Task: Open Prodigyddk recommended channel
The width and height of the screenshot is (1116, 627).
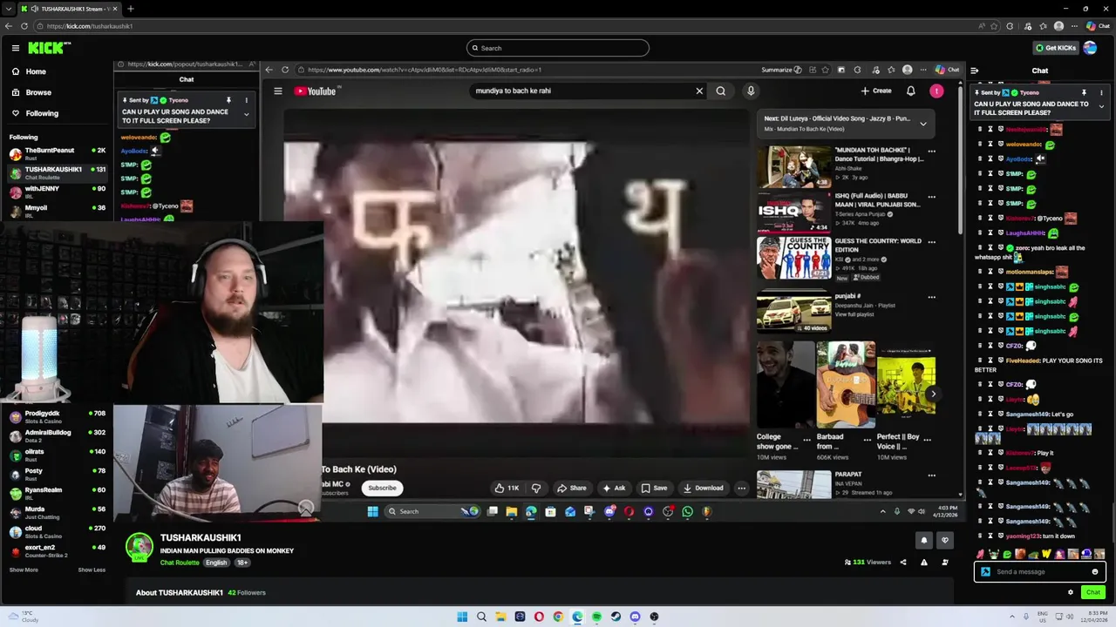Action: pyautogui.click(x=57, y=416)
